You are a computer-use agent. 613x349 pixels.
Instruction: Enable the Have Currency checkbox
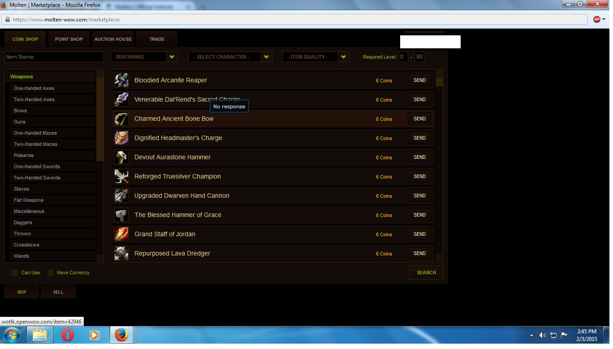(51, 272)
